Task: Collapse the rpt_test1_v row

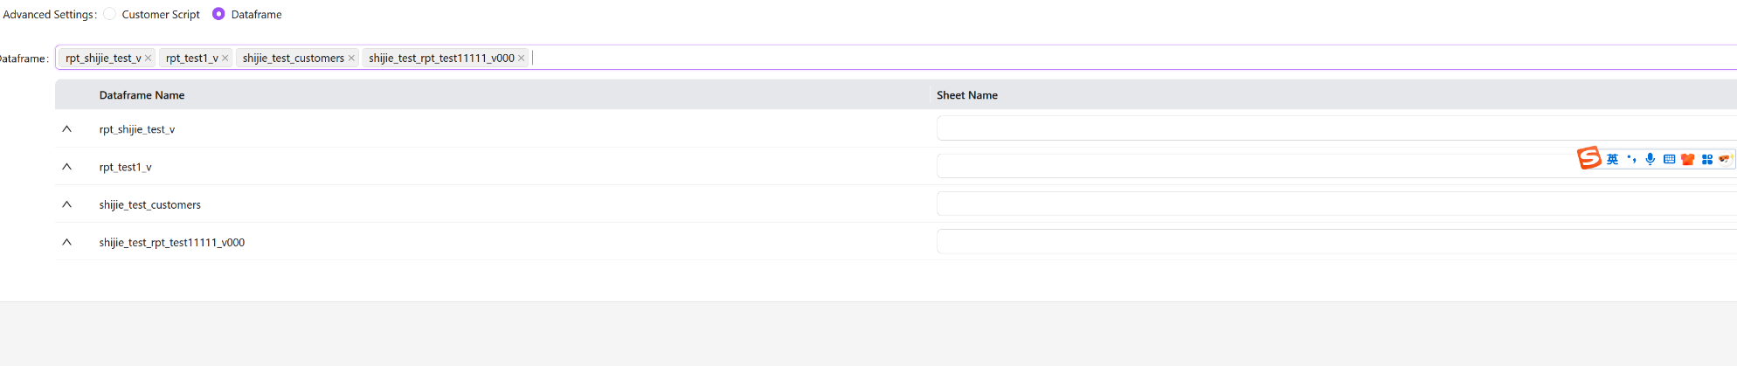Action: pyautogui.click(x=66, y=167)
